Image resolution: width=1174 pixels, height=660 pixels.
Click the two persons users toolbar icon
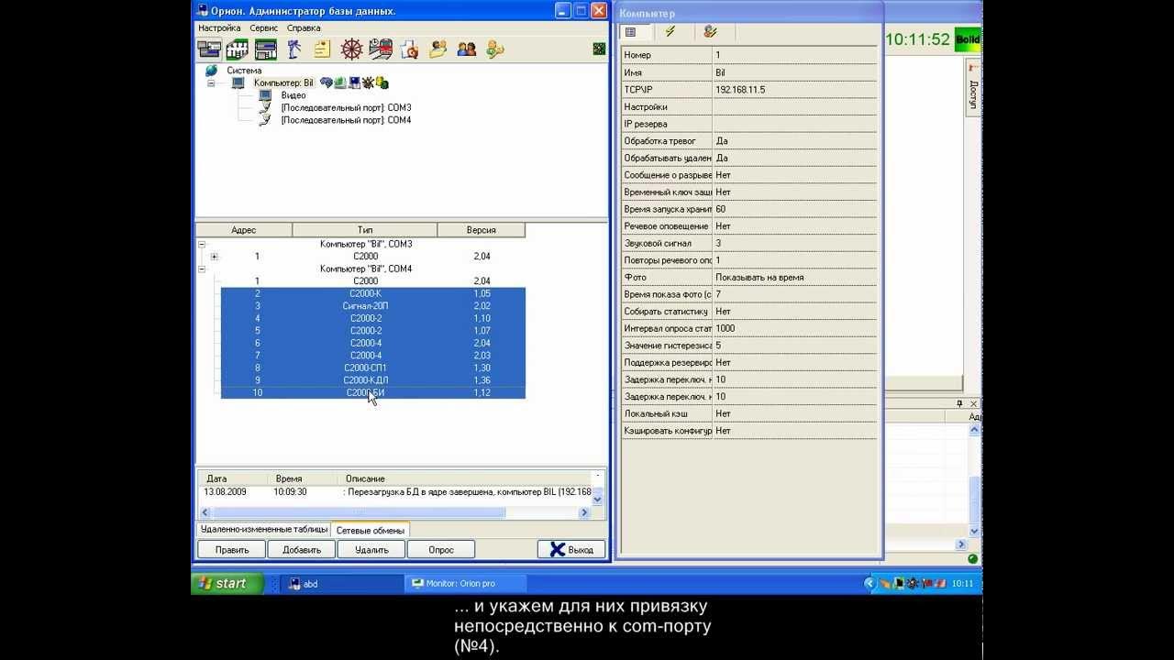click(467, 49)
